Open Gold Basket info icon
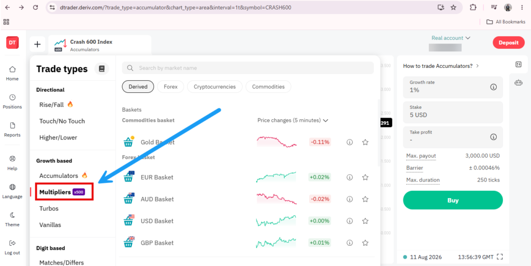531x266 pixels. coord(350,142)
